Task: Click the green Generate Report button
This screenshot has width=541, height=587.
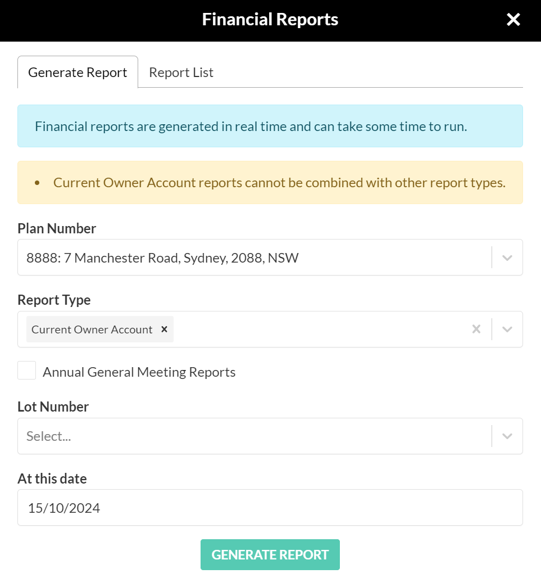Action: click(x=270, y=555)
